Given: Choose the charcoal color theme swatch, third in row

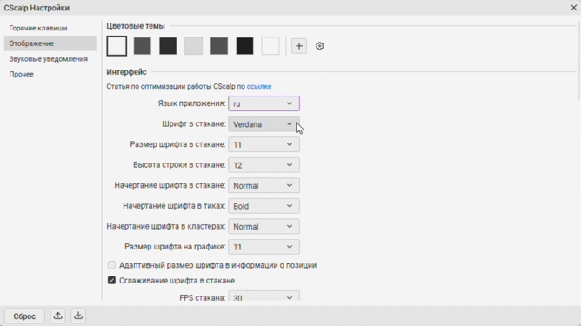Looking at the screenshot, I should (x=168, y=46).
